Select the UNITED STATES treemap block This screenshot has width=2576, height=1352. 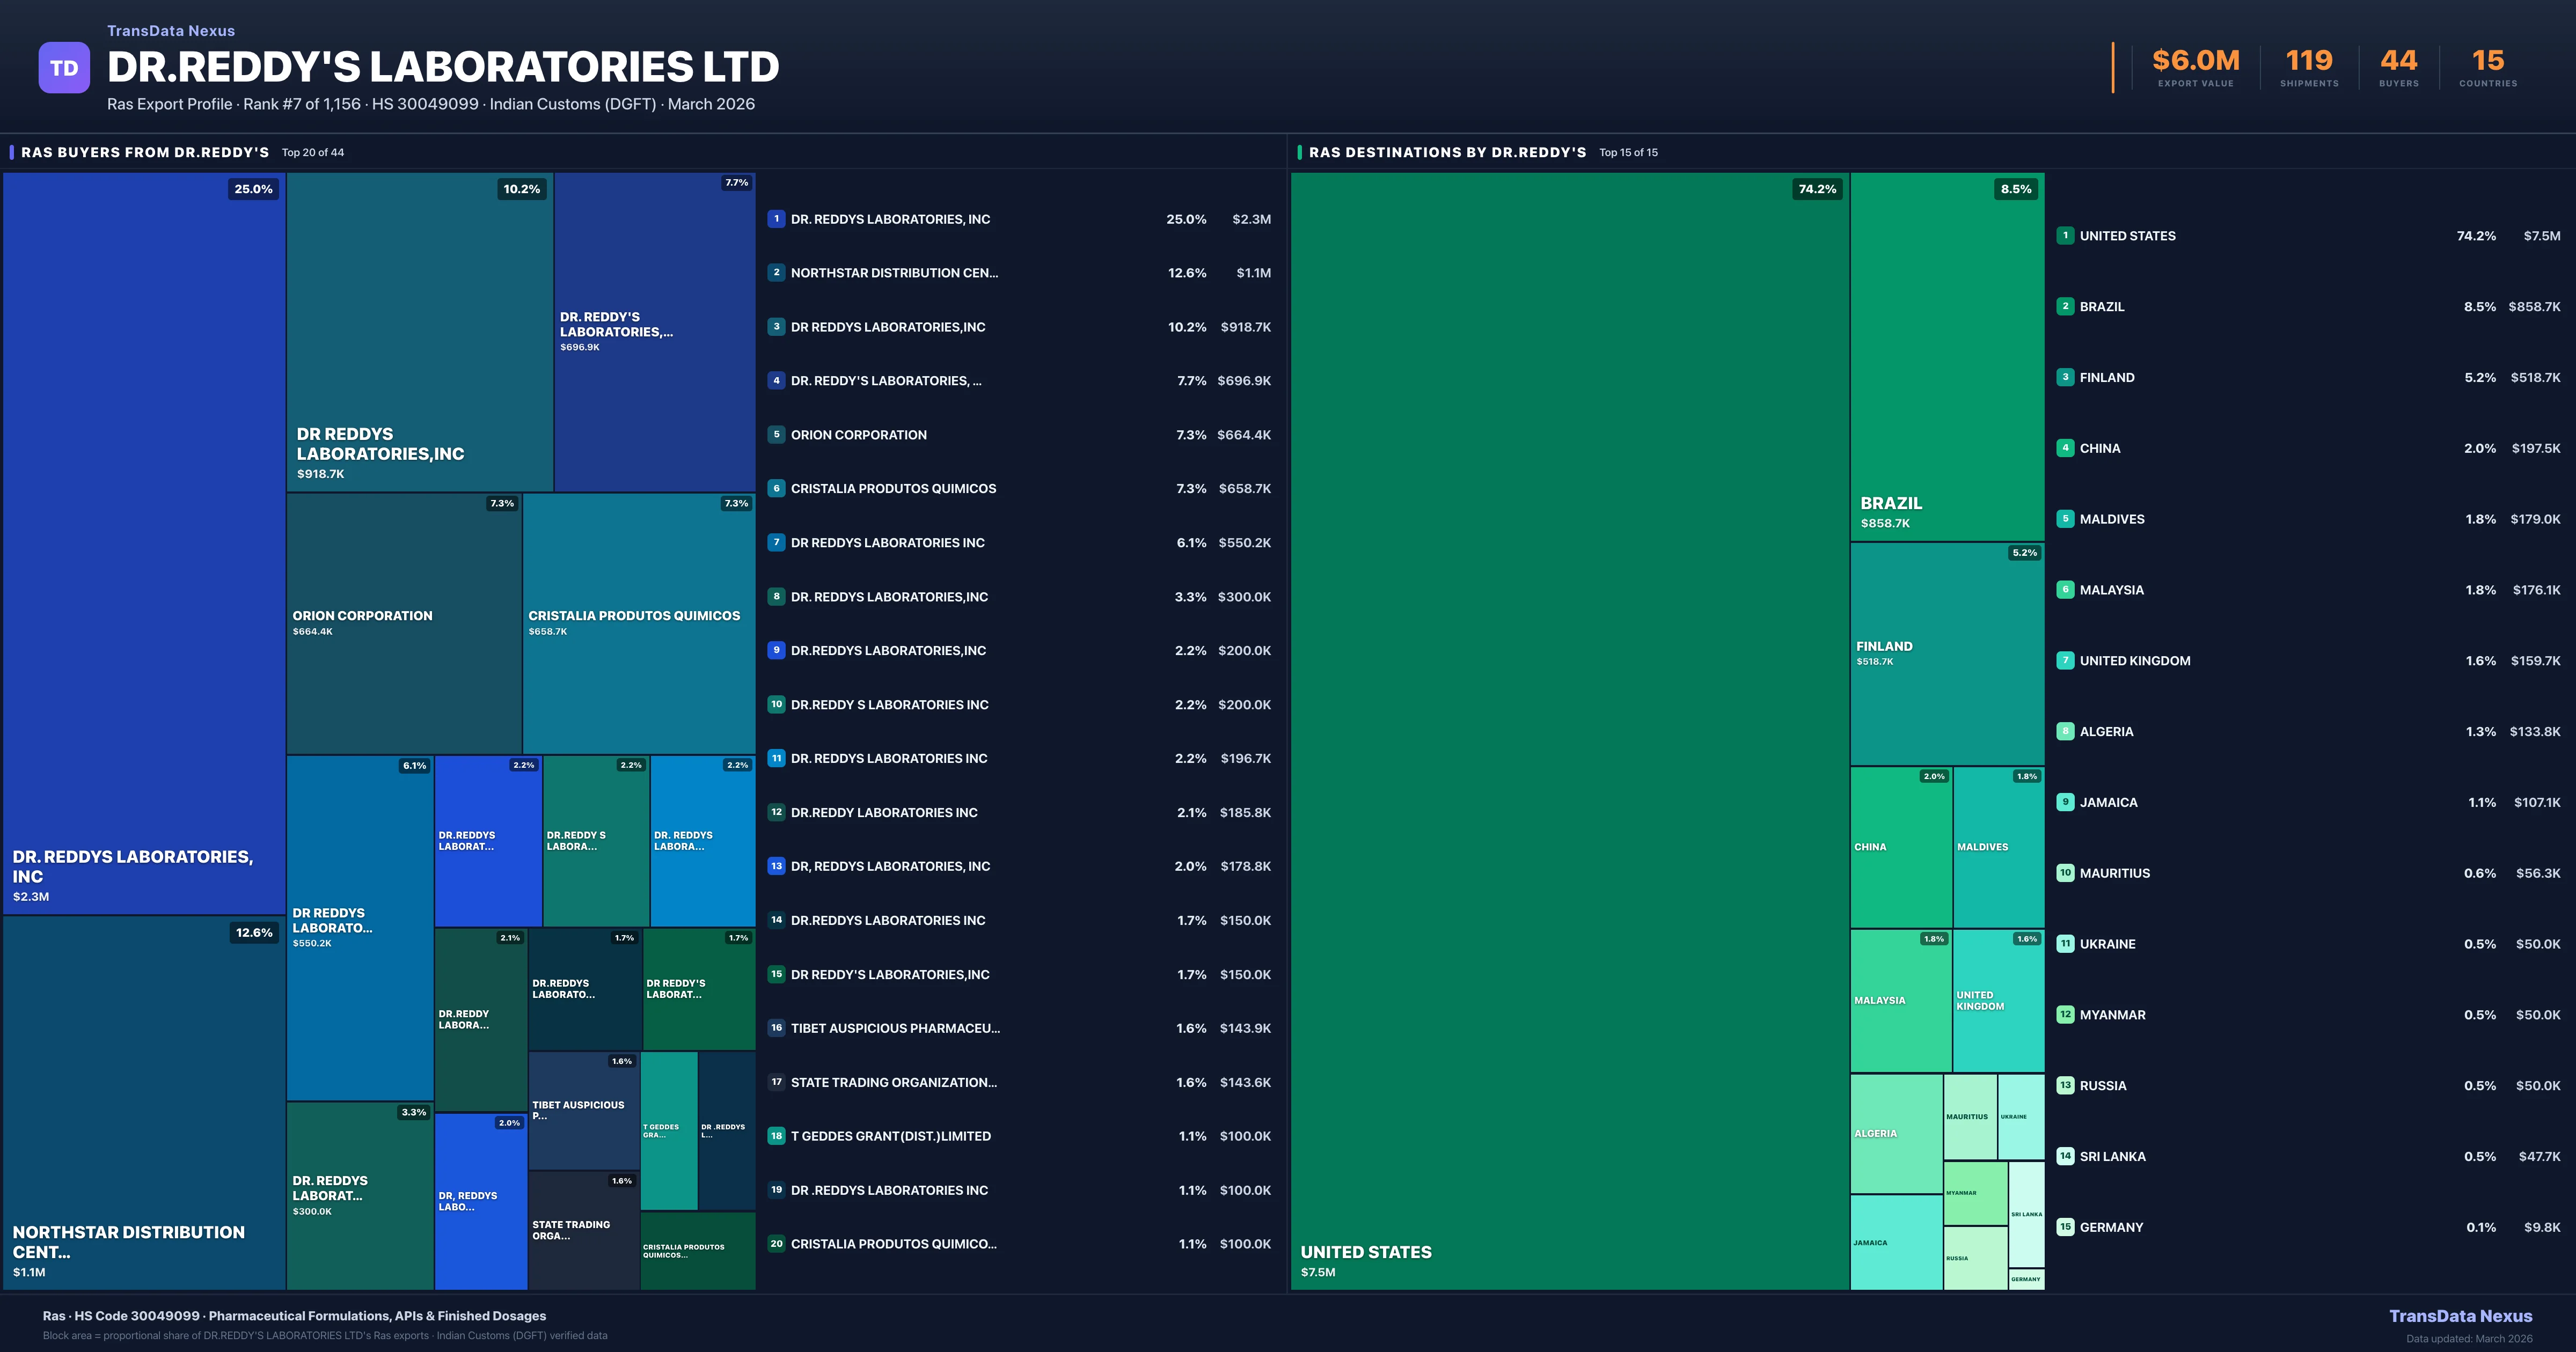pos(1569,730)
